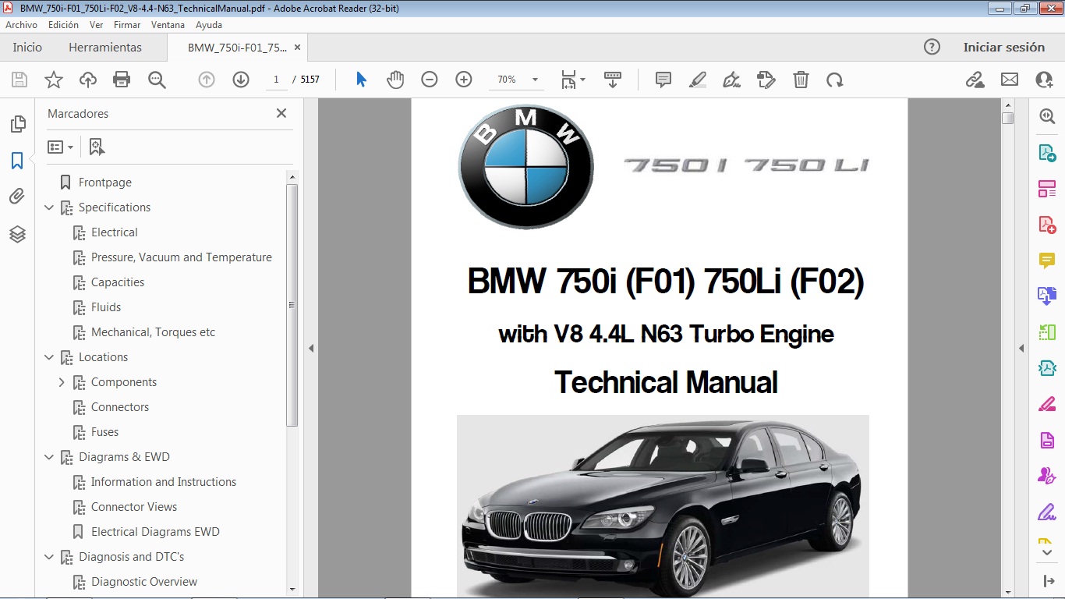Zoom out with the minus magnifier icon
Image resolution: width=1065 pixels, height=599 pixels.
(430, 79)
